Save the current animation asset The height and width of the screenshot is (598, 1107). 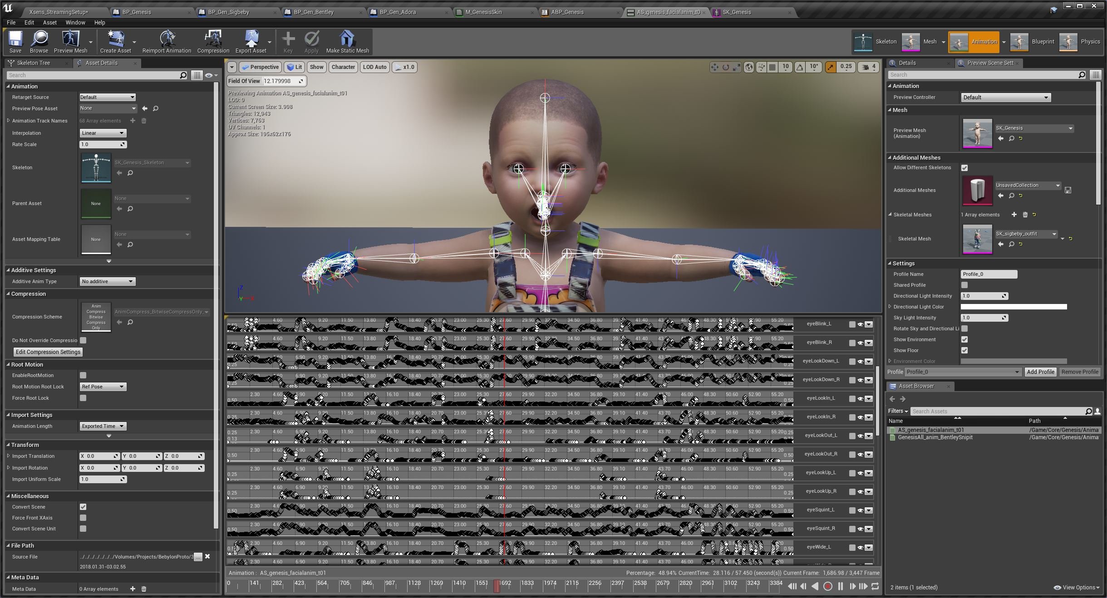click(15, 41)
